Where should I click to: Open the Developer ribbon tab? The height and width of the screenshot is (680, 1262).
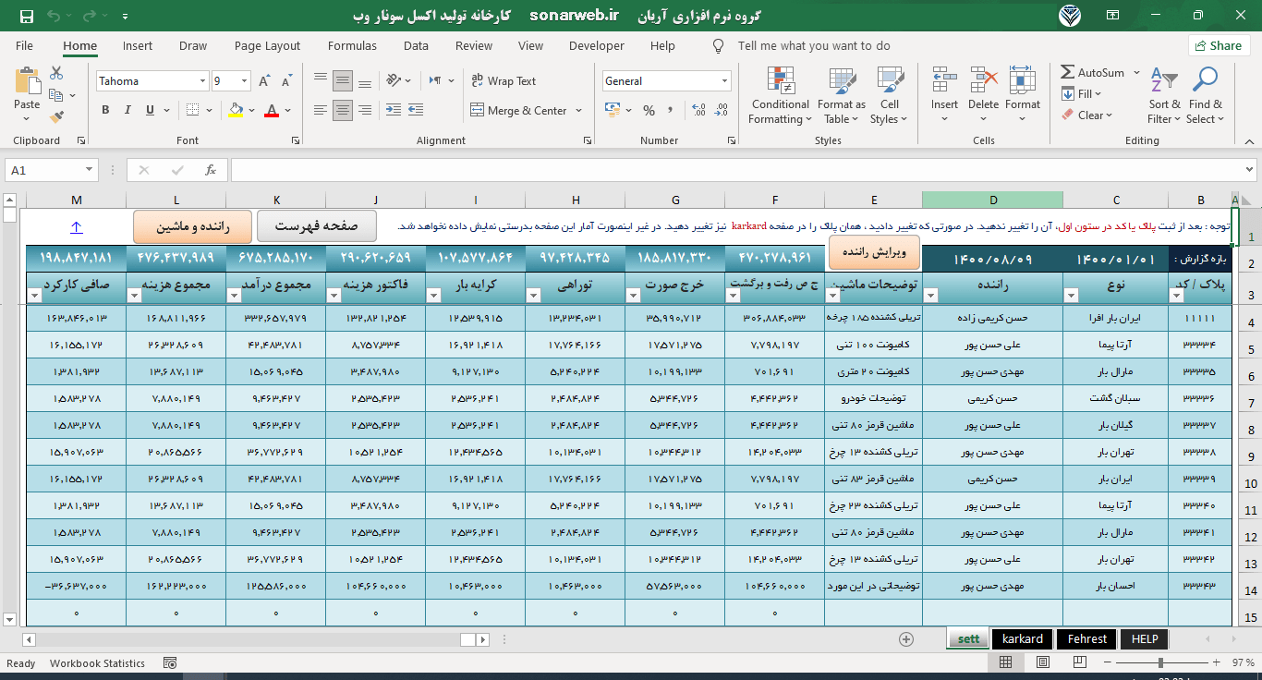point(597,45)
